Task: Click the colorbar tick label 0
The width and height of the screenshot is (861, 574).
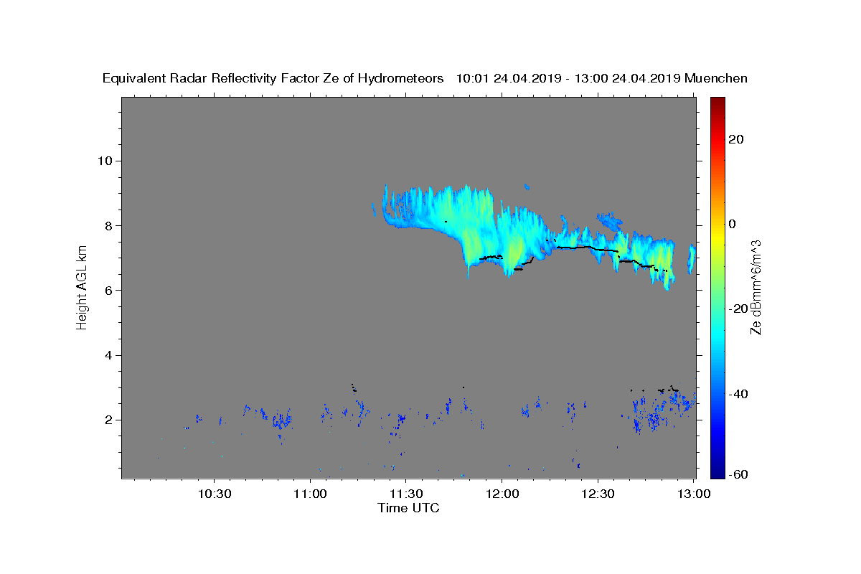Action: pyautogui.click(x=733, y=224)
